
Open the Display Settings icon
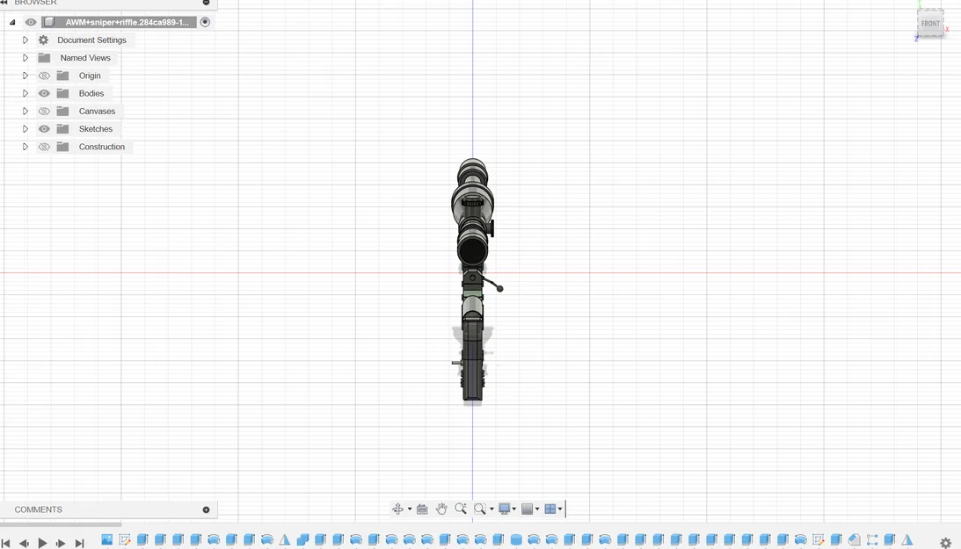(x=504, y=508)
